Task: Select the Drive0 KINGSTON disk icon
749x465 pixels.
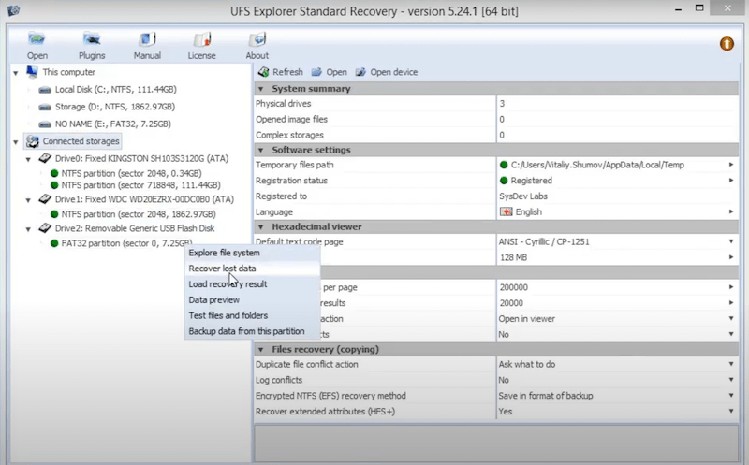Action: 45,158
